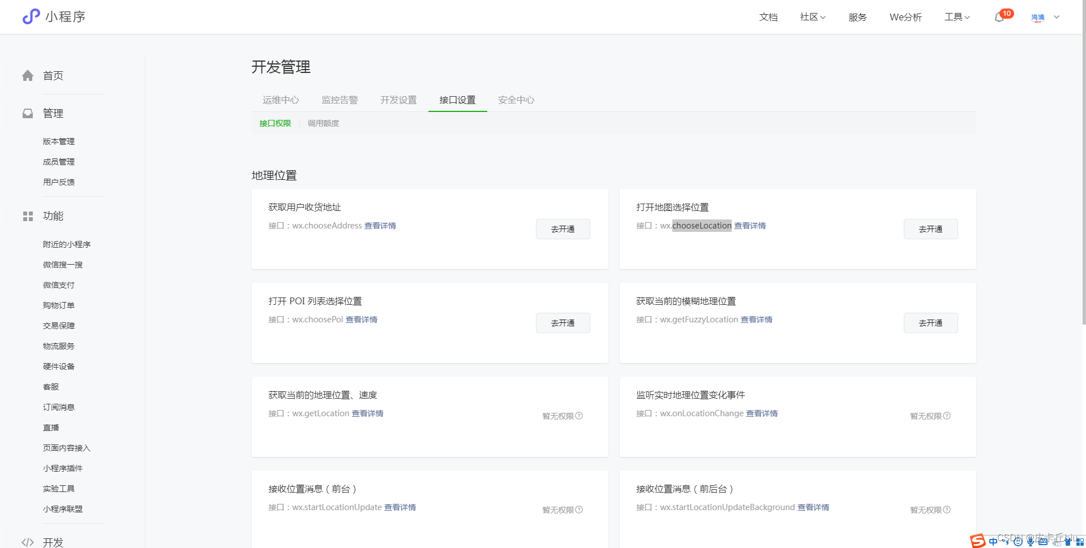Expand the 社区 dropdown in the top navigation
The image size is (1086, 548).
click(x=812, y=17)
